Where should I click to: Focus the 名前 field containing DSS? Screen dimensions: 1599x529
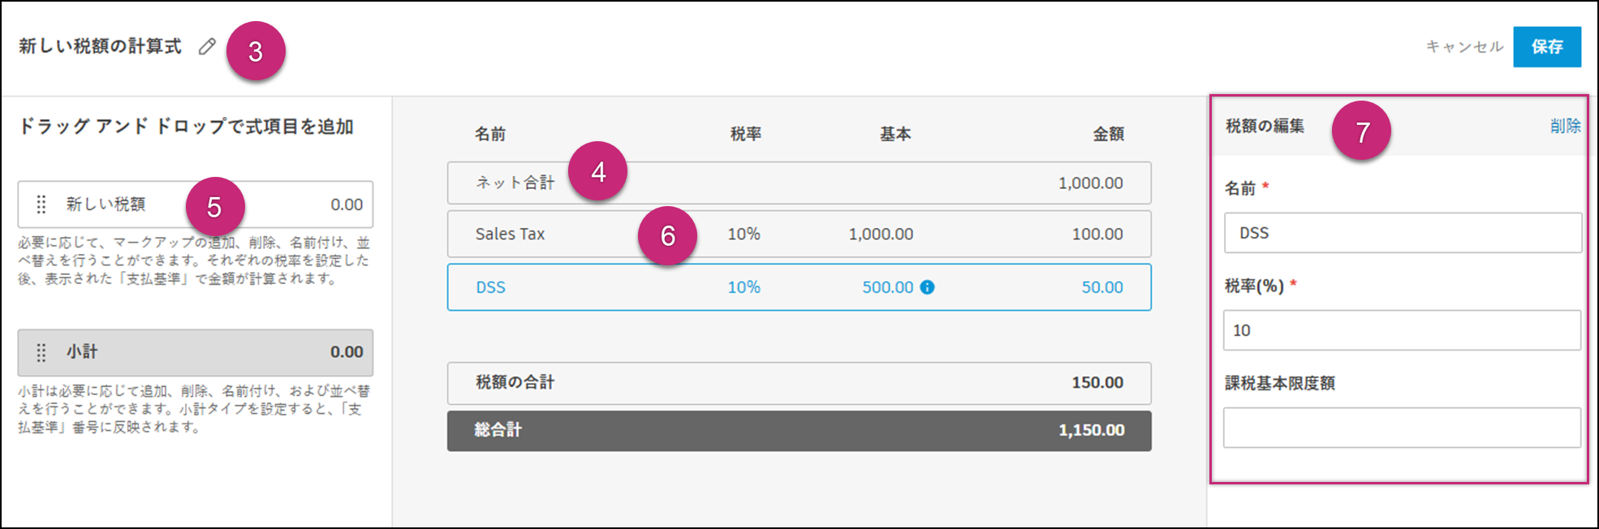1402,234
